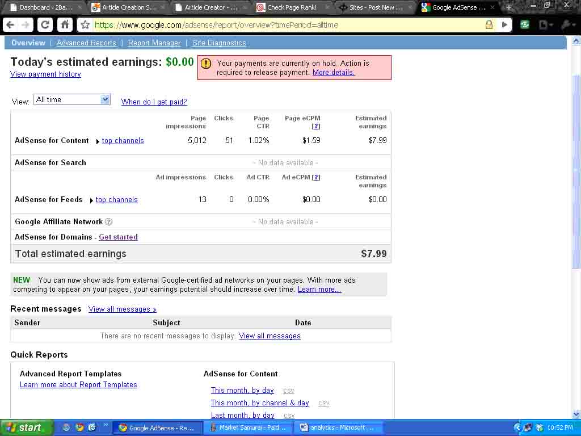Screen dimensions: 581x436
Task: Click Page eCPM help question mark
Action: point(315,126)
